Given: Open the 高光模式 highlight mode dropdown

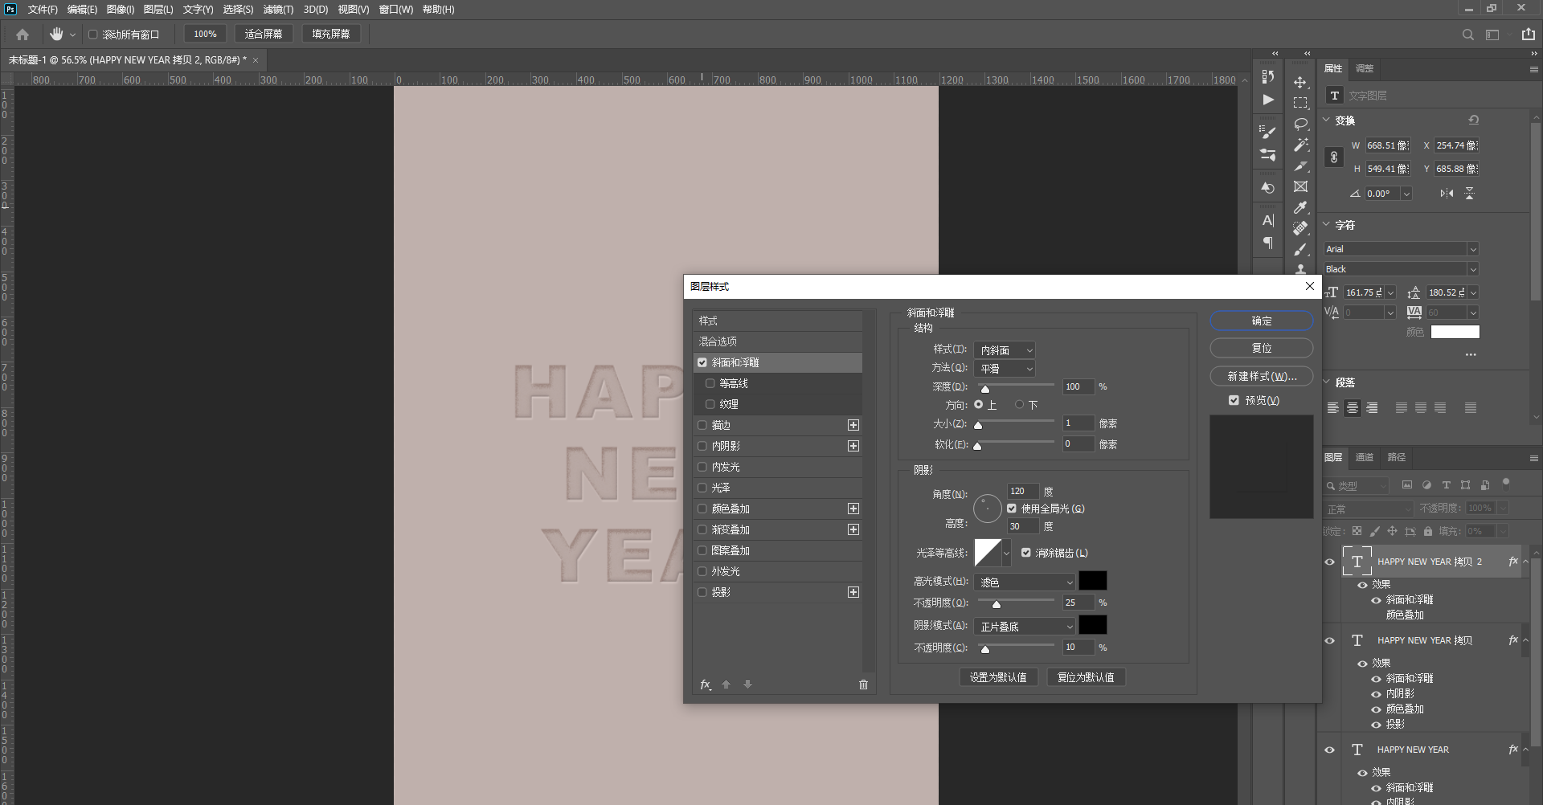Looking at the screenshot, I should pos(1025,582).
